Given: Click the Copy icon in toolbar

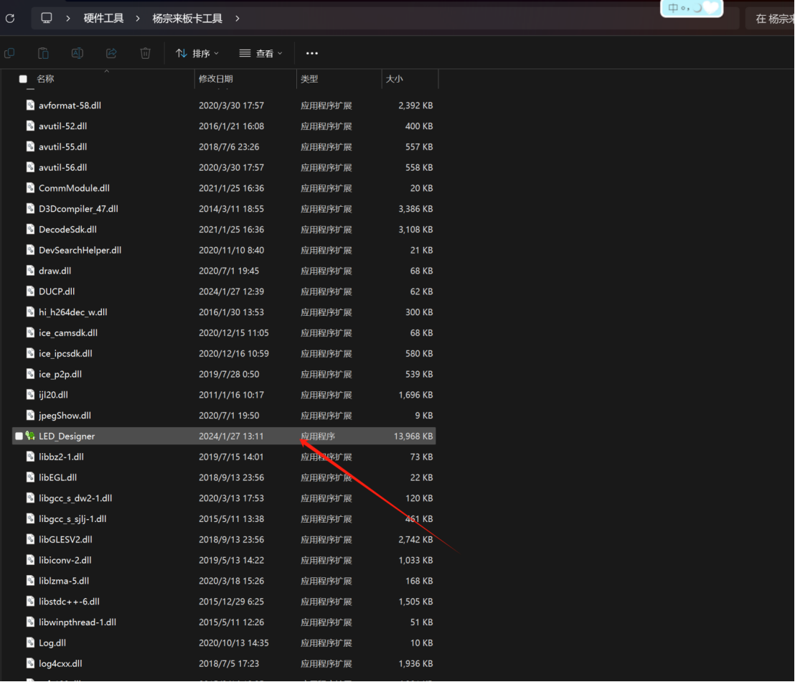Looking at the screenshot, I should pyautogui.click(x=9, y=53).
